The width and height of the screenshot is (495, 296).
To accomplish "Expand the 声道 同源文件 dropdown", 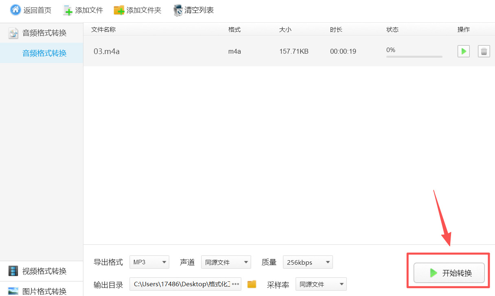I will point(226,262).
